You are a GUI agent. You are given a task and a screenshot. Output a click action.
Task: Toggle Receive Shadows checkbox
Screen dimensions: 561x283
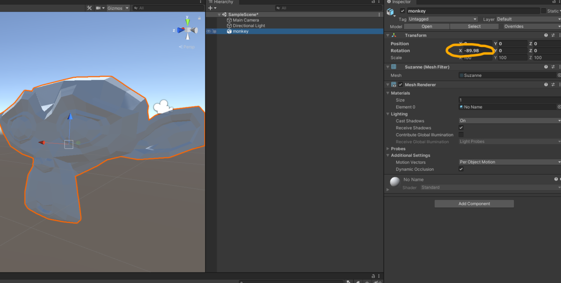click(461, 127)
